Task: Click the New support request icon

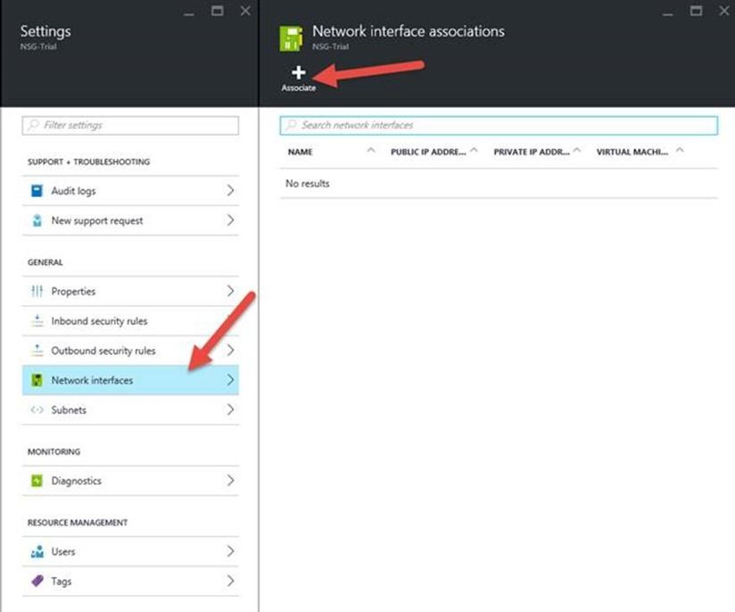Action: coord(37,220)
